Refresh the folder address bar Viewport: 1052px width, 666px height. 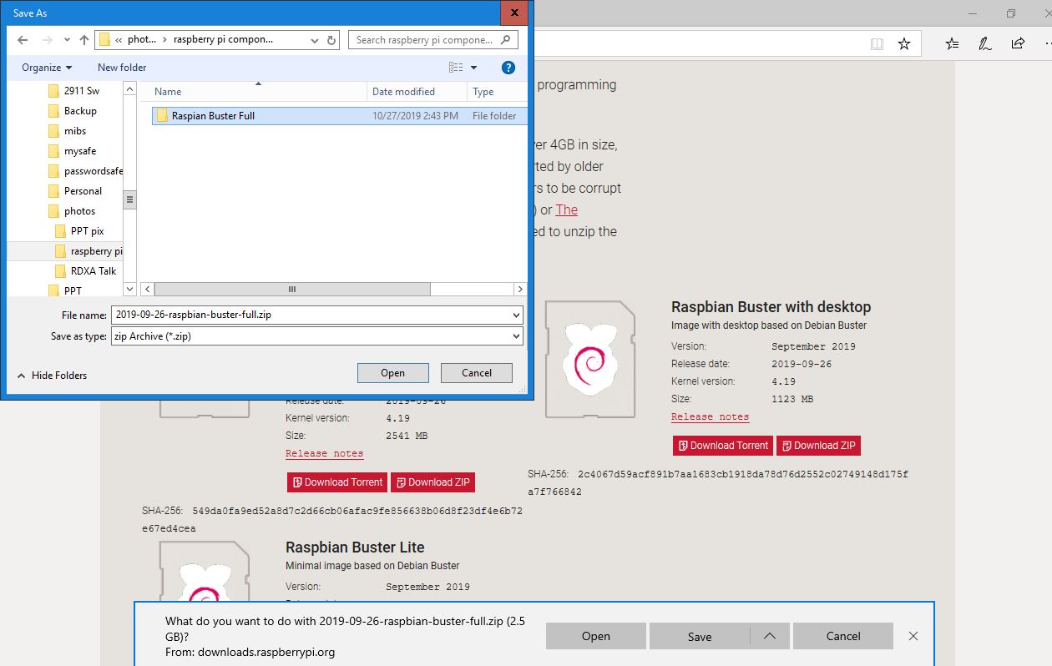(331, 39)
